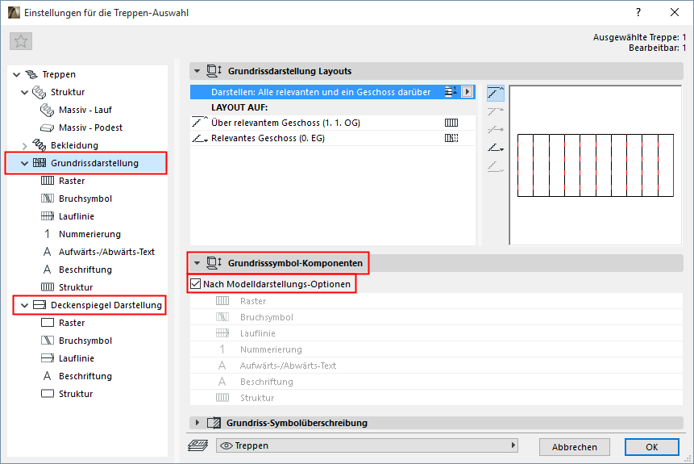Collapse the Grundrissdarstellung tree branch
This screenshot has width=694, height=464.
pos(25,163)
